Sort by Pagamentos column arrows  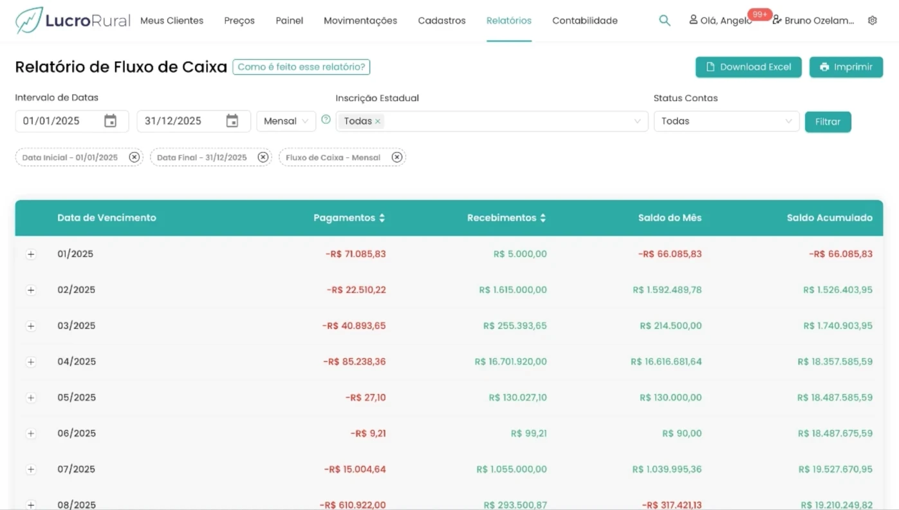[382, 218]
